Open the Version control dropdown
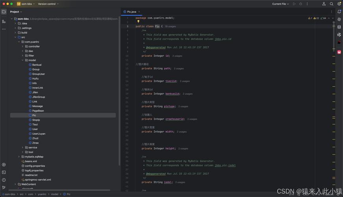 click(x=48, y=4)
